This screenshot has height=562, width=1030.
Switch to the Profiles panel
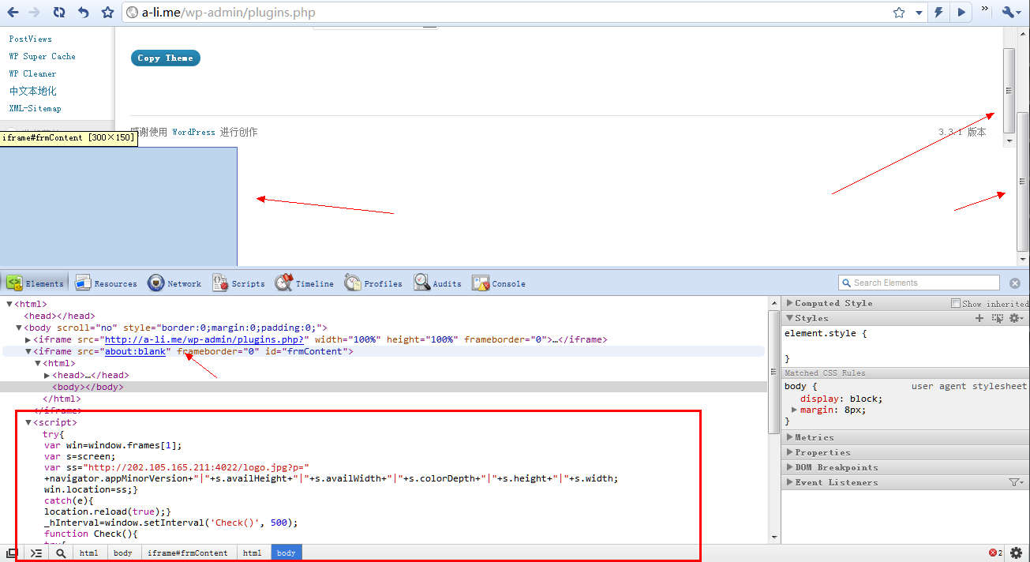pyautogui.click(x=373, y=283)
